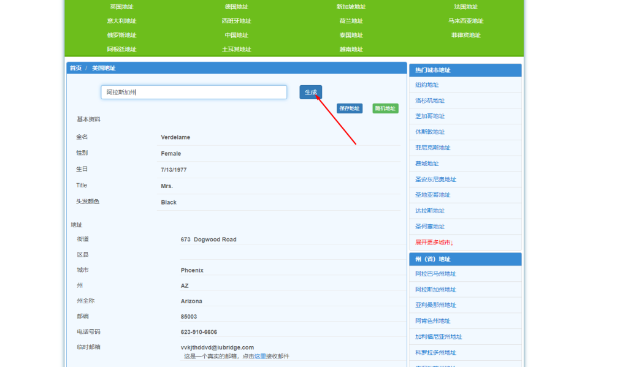This screenshot has height=367, width=628.
Task: Click the 临时邮箱 field label
Action: 88,347
